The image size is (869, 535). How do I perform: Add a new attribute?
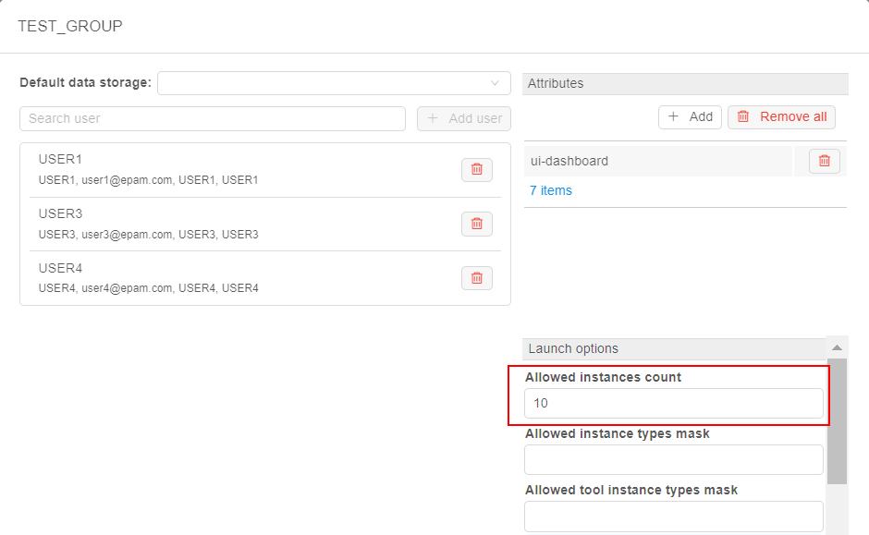coord(690,116)
